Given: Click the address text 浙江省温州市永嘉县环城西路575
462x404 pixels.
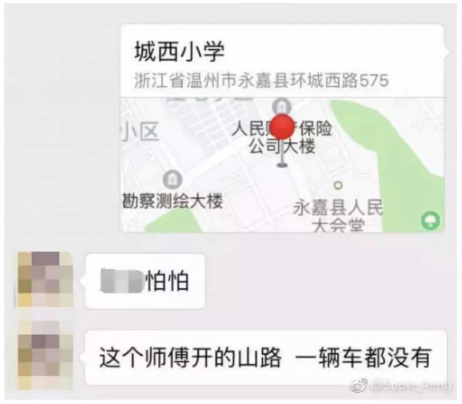Looking at the screenshot, I should pos(262,81).
